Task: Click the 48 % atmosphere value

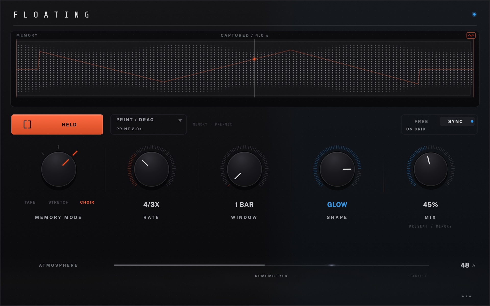Action: [468, 265]
